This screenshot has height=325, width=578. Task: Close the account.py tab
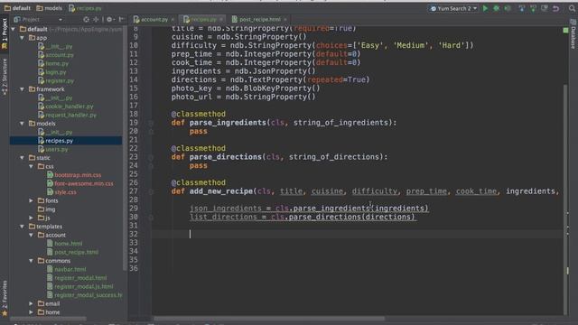pos(172,19)
